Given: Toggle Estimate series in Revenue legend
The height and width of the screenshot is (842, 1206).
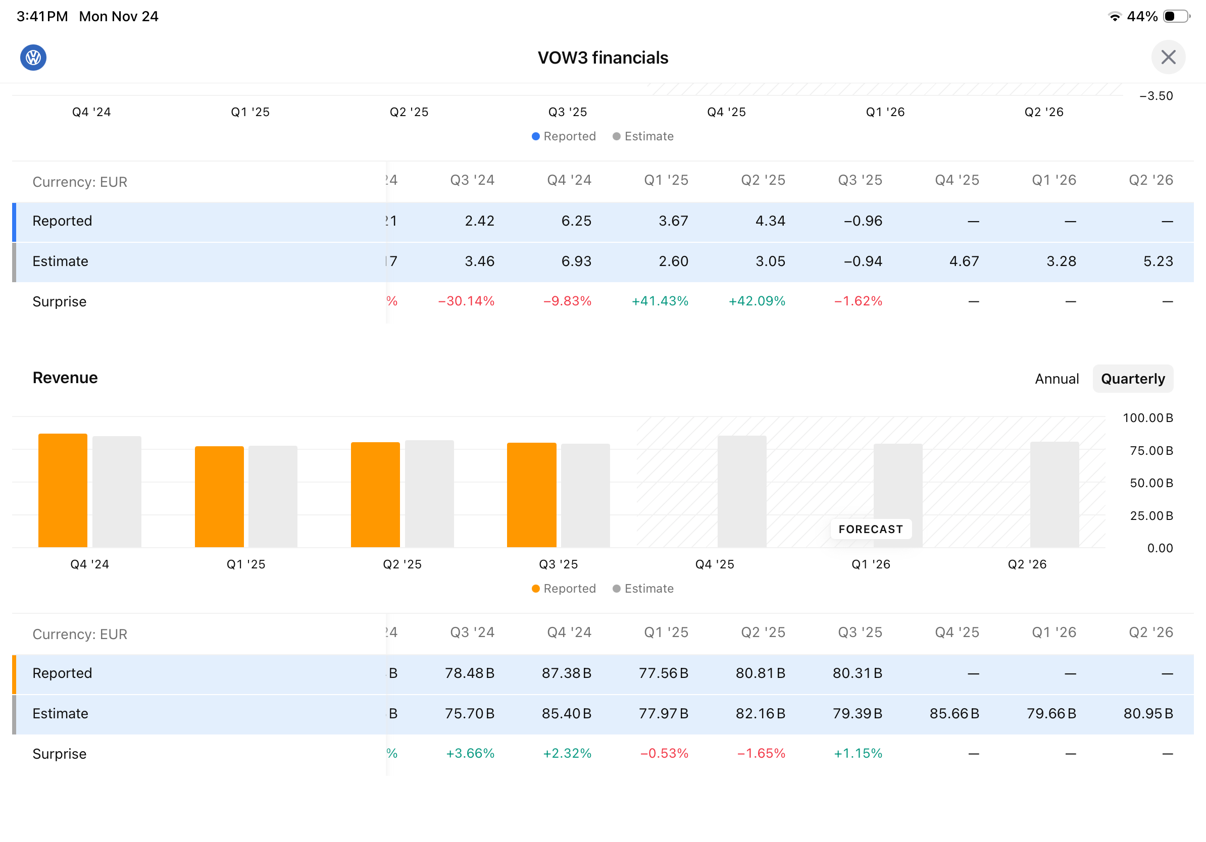Looking at the screenshot, I should click(x=643, y=589).
